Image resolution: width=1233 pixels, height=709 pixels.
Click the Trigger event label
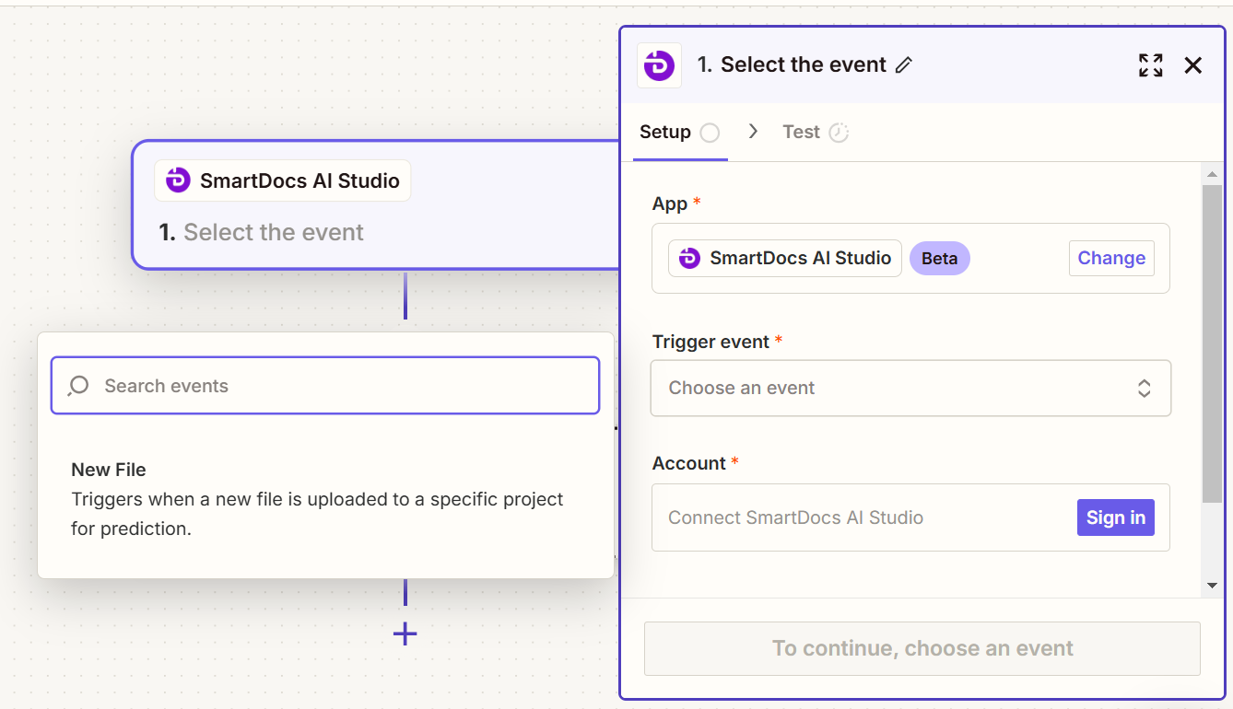[710, 342]
